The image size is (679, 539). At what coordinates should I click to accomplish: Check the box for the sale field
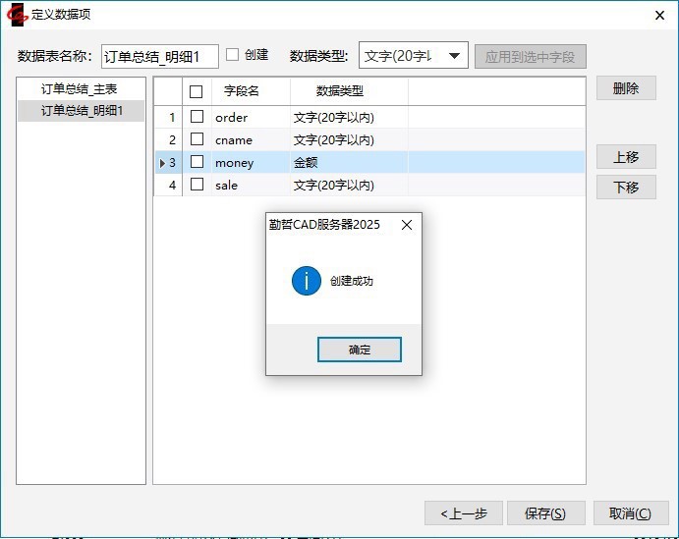197,185
